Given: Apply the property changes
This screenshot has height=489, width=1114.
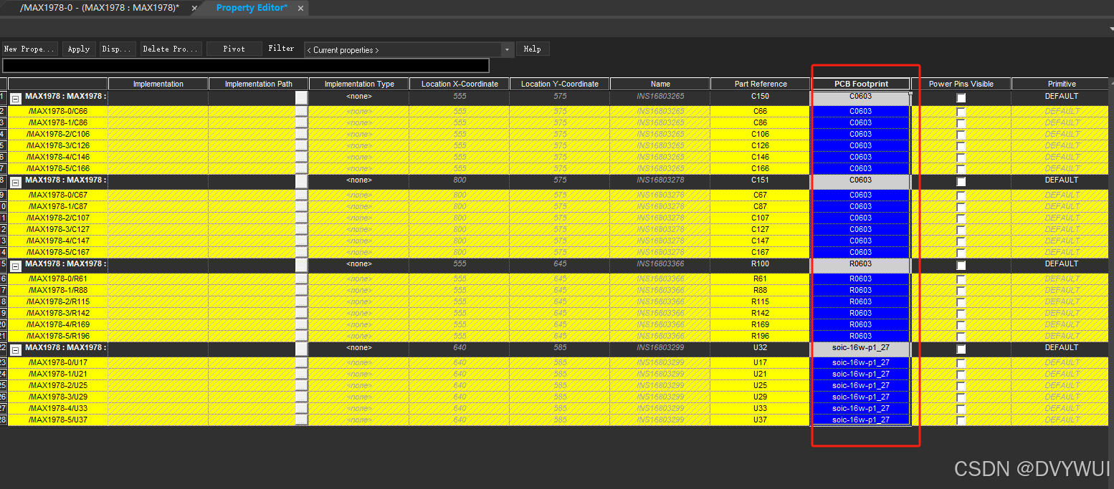Looking at the screenshot, I should (x=78, y=49).
